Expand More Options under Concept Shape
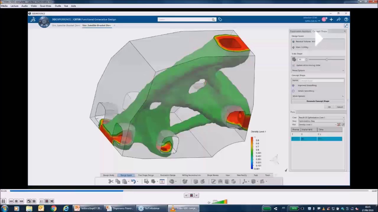 [318, 96]
